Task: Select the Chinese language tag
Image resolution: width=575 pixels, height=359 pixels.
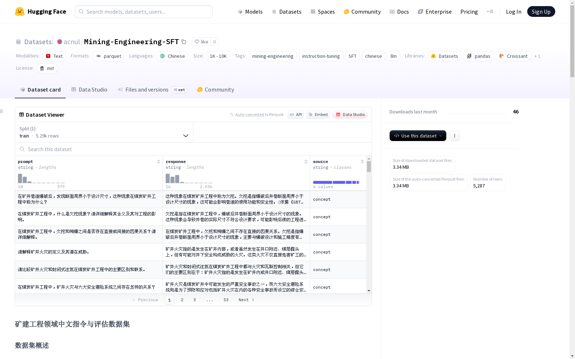Action: 172,56
